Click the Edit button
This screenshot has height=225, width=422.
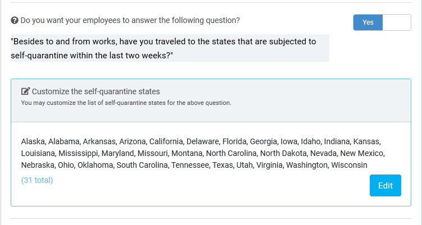click(x=385, y=186)
